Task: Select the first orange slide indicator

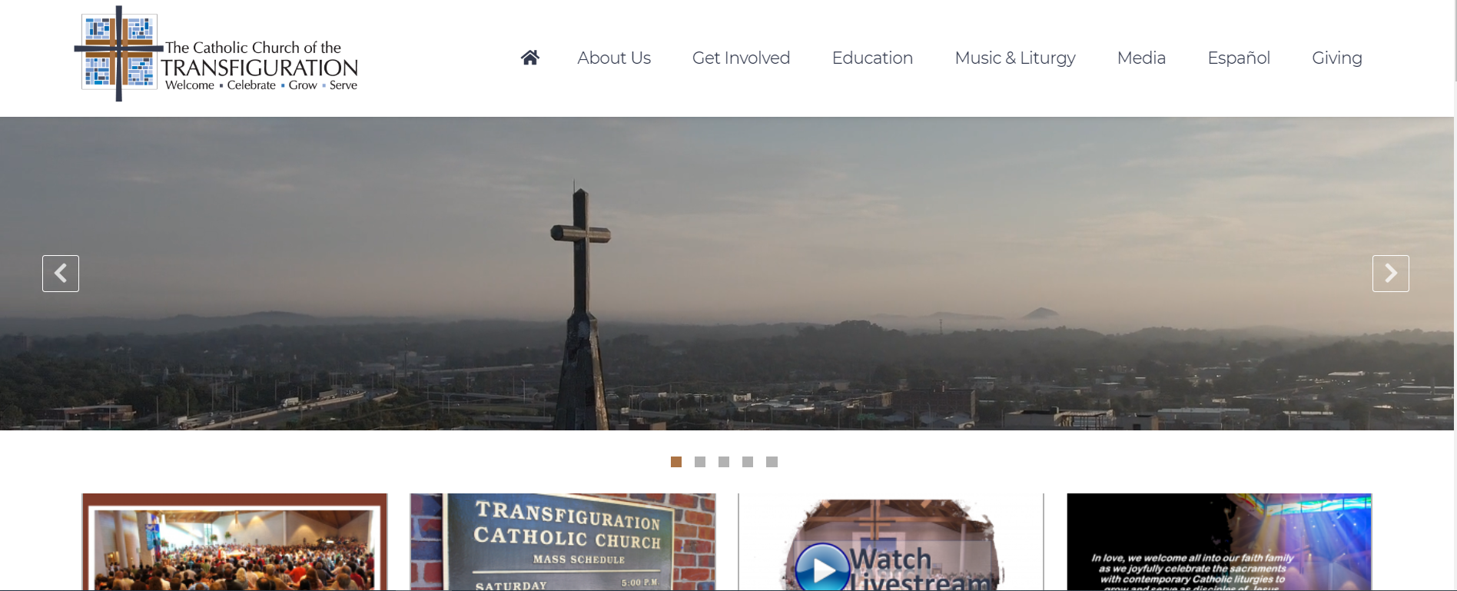Action: click(x=676, y=462)
